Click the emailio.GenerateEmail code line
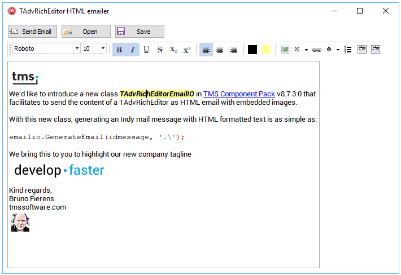The width and height of the screenshot is (401, 275). (97, 137)
